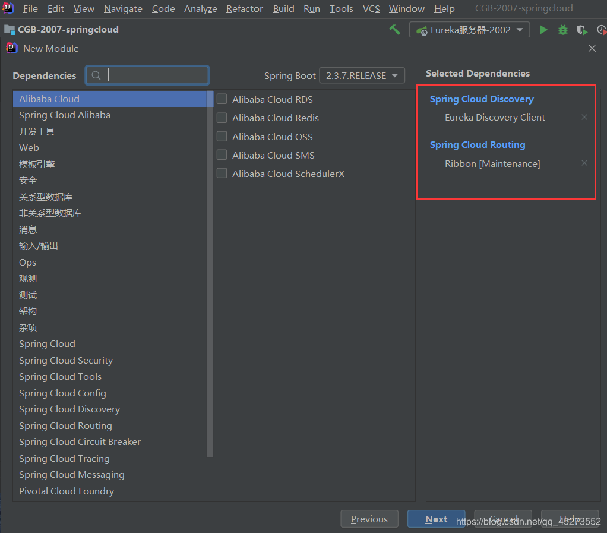The height and width of the screenshot is (533, 607).
Task: Open the Spring Boot version dropdown
Action: click(x=362, y=75)
